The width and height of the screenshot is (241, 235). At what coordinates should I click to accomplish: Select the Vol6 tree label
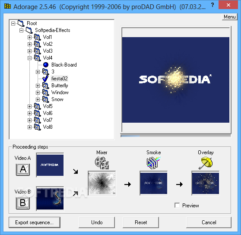click(x=48, y=113)
